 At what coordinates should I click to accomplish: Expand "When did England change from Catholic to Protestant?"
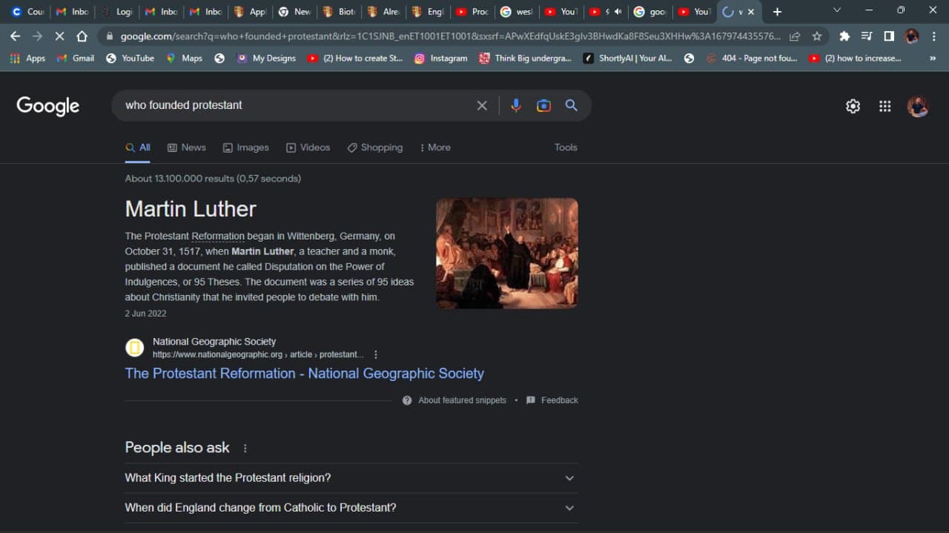pos(351,508)
